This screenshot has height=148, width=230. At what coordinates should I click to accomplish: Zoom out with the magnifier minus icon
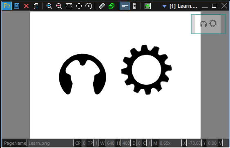click(x=59, y=6)
